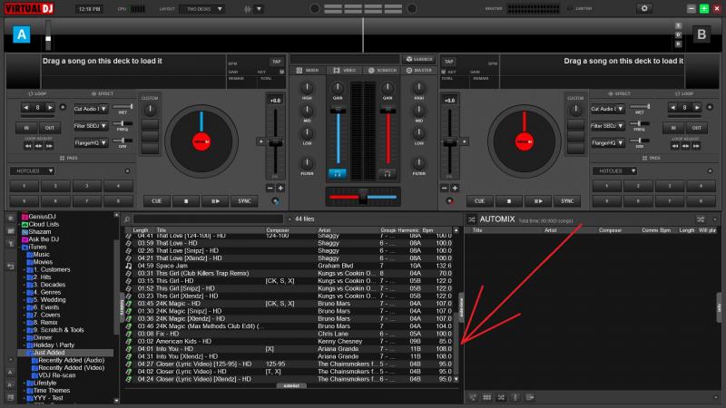Halve deck A loop length arrow
The width and height of the screenshot is (726, 408).
(26, 107)
